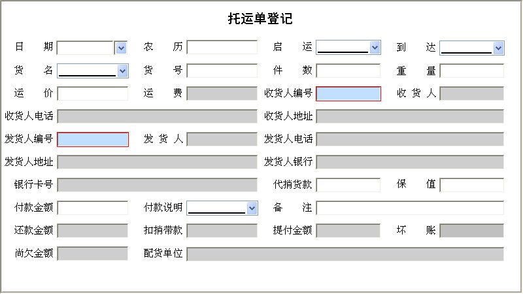
Task: Expand the 启运 dropdown list
Action: 375,47
